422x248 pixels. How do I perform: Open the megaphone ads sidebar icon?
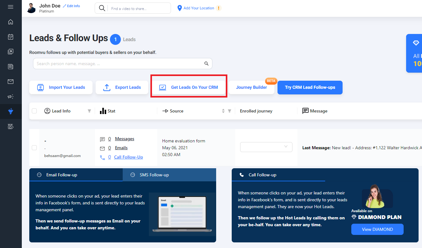pos(11,97)
